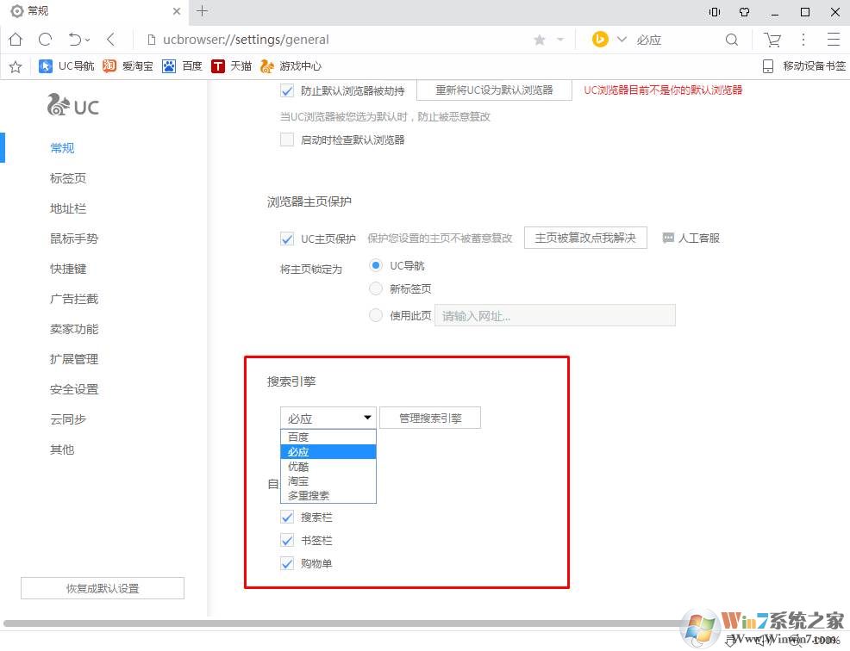Toggle 购物单 checkbox

pyautogui.click(x=287, y=564)
